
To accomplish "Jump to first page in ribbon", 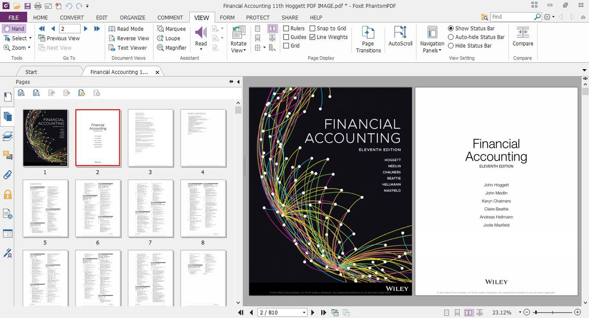I will pyautogui.click(x=42, y=29).
